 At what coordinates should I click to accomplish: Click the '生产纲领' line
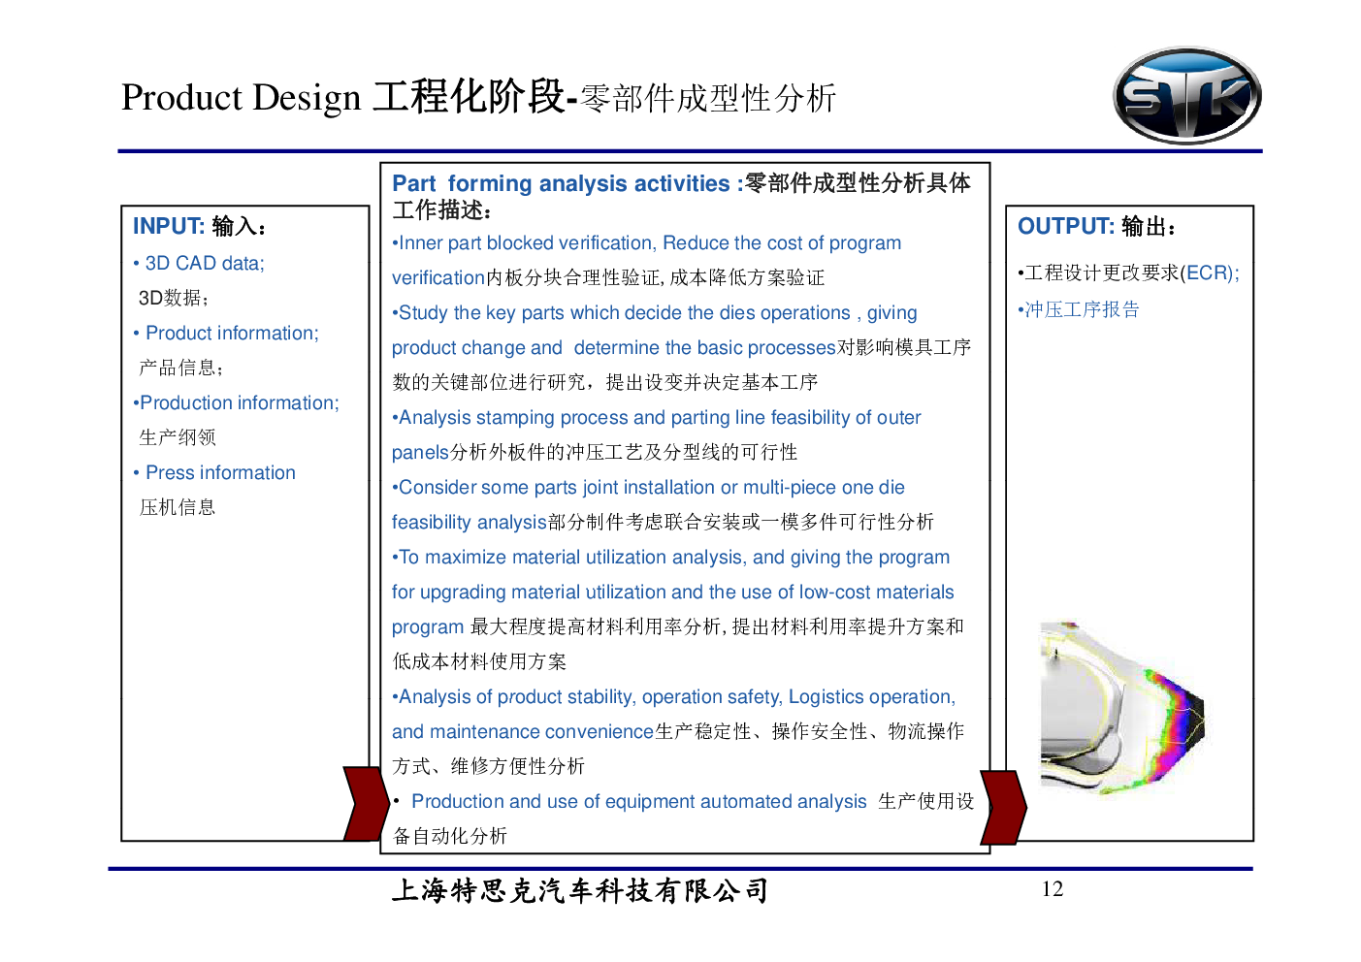click(178, 437)
